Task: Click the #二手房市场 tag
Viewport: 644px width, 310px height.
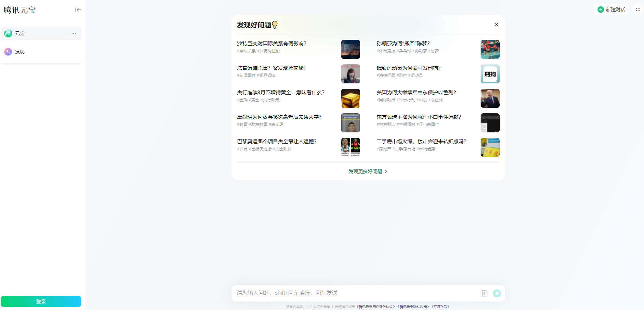Action: pyautogui.click(x=404, y=149)
